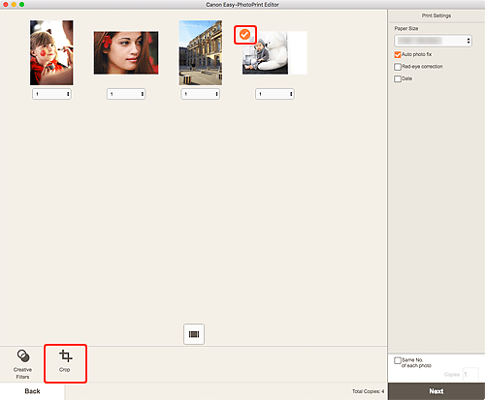The width and height of the screenshot is (485, 400).
Task: Open copies dropdown under face-painting girl photo
Action: point(51,94)
